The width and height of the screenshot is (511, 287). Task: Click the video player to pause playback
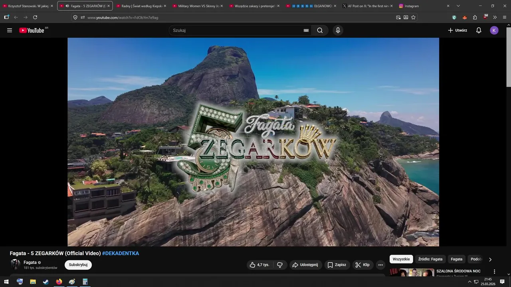(253, 142)
